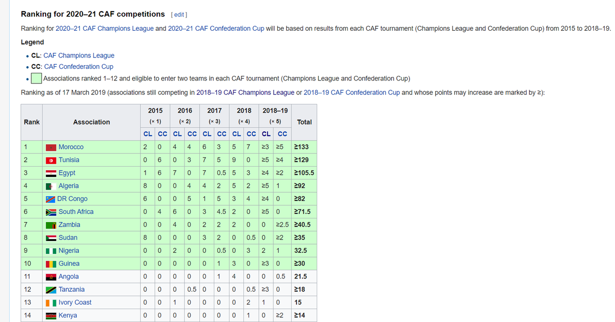Click Tunisia's total ≥129 cell
The height and width of the screenshot is (322, 615).
(304, 160)
